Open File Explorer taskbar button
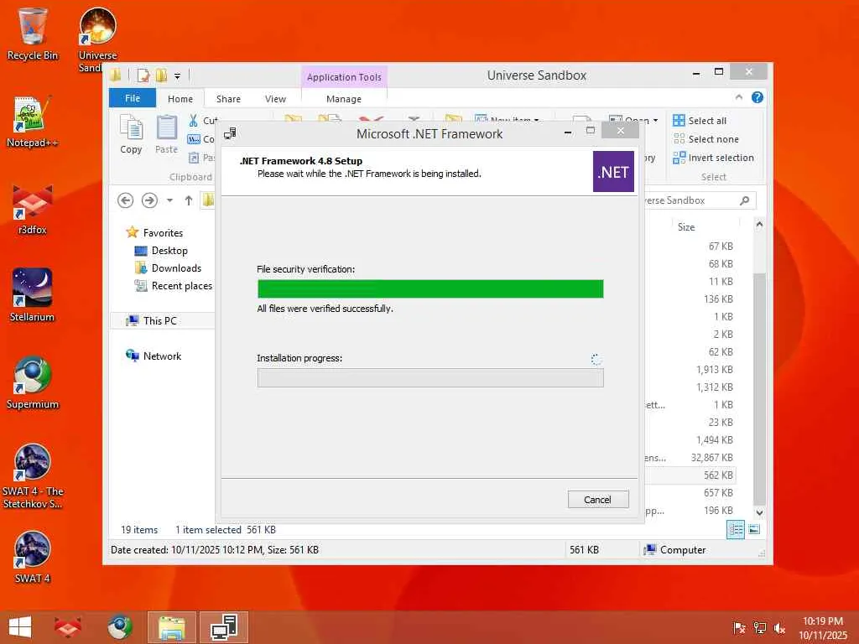 (x=171, y=627)
